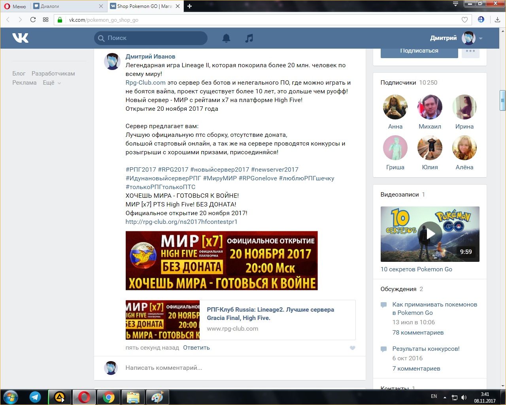Expand the Ещё dropdown in sidebar
Screen dimensions: 506x405
(x=52, y=83)
